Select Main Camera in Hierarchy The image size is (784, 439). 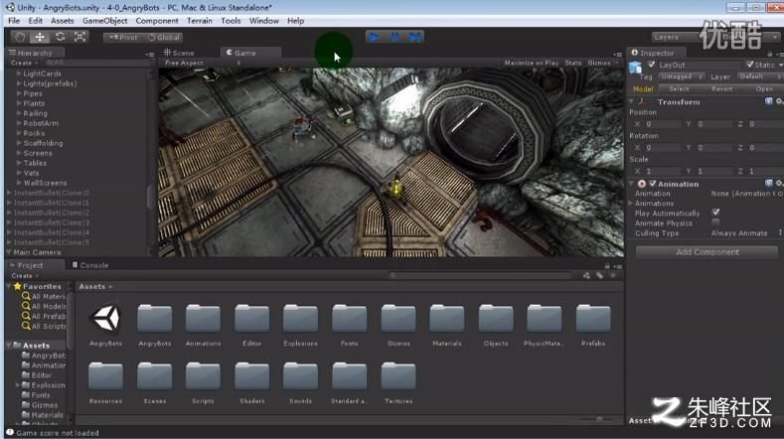37,252
